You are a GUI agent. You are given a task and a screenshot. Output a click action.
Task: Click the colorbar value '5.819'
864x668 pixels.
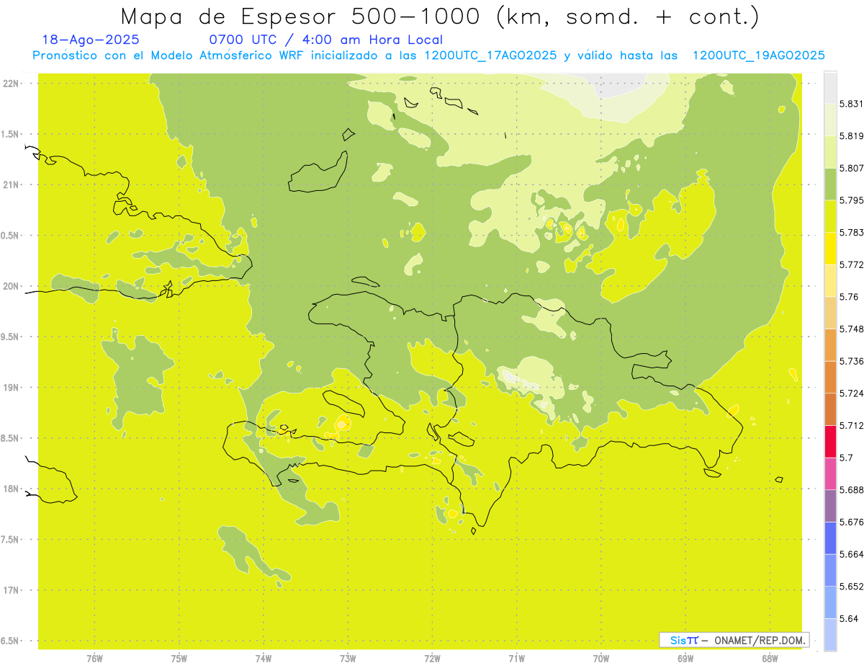tap(851, 136)
